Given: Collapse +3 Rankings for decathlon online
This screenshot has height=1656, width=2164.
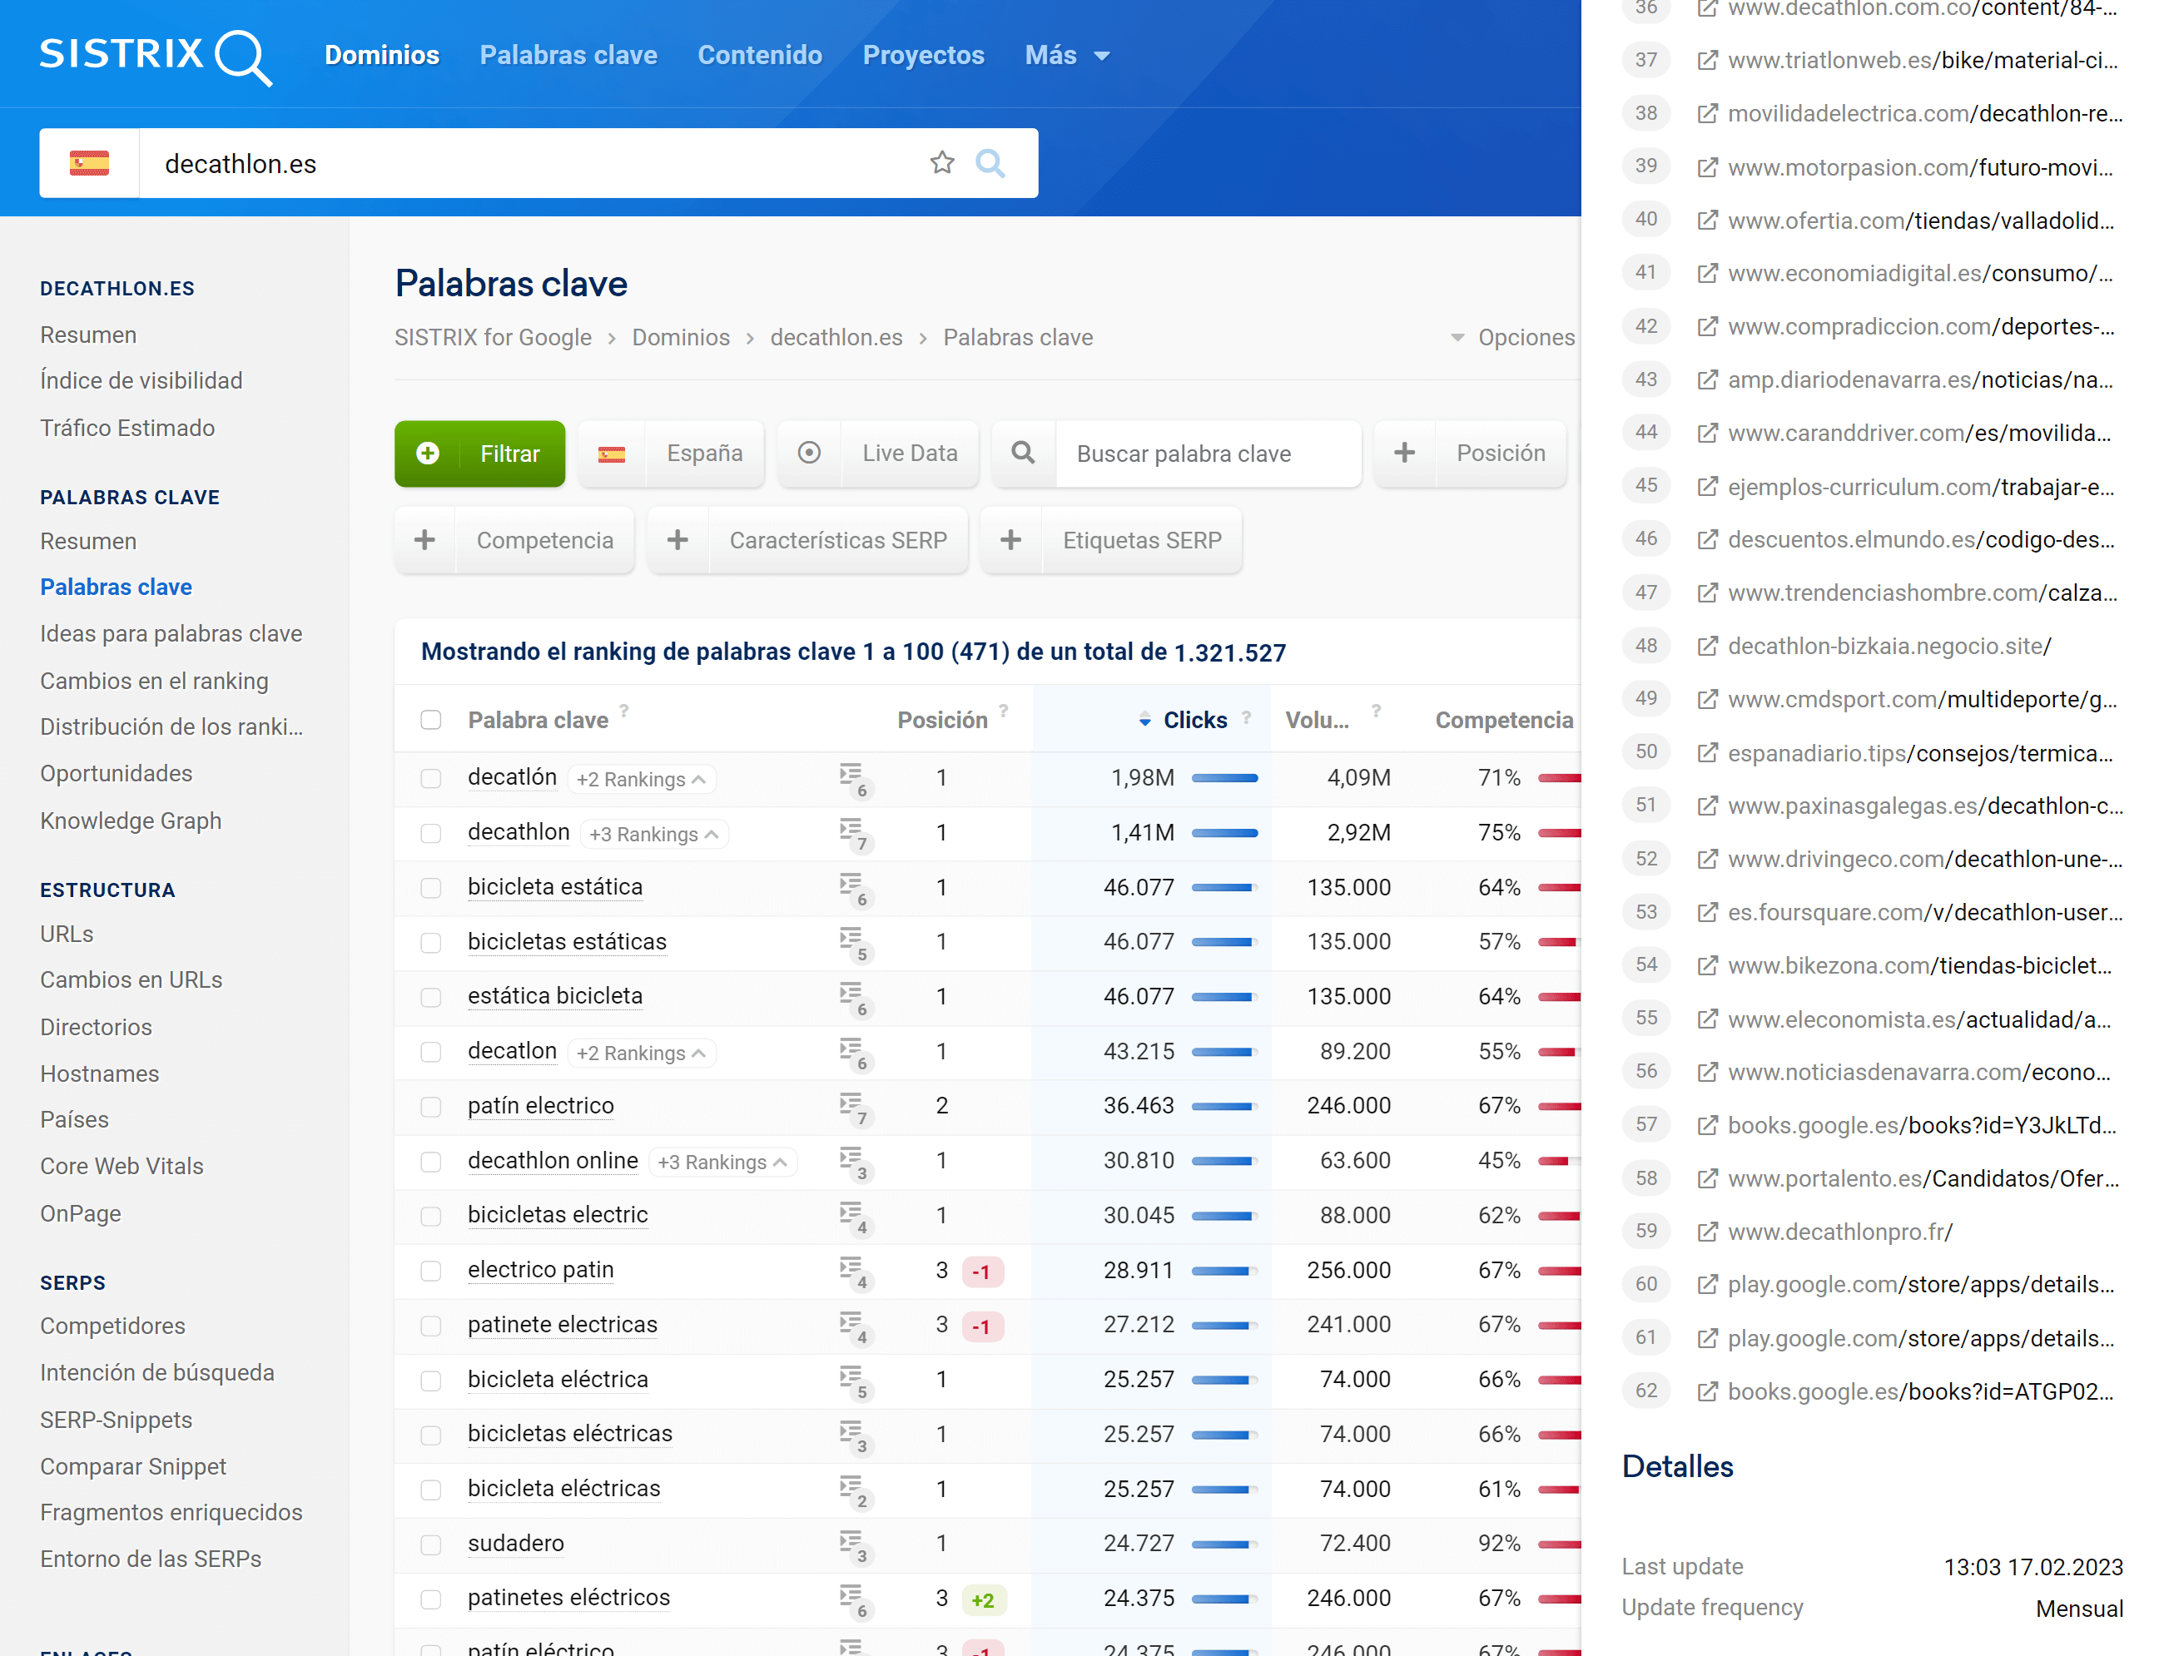Looking at the screenshot, I should pyautogui.click(x=723, y=1163).
